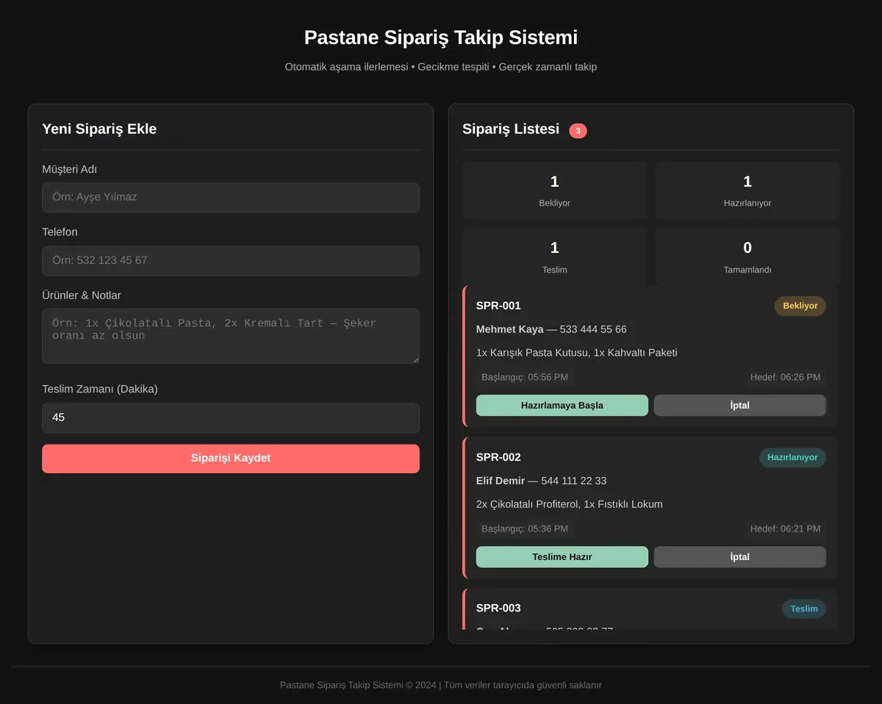Viewport: 882px width, 704px height.
Task: Click 'Hedef: 06:26 PM' on SPR-001
Action: 786,377
